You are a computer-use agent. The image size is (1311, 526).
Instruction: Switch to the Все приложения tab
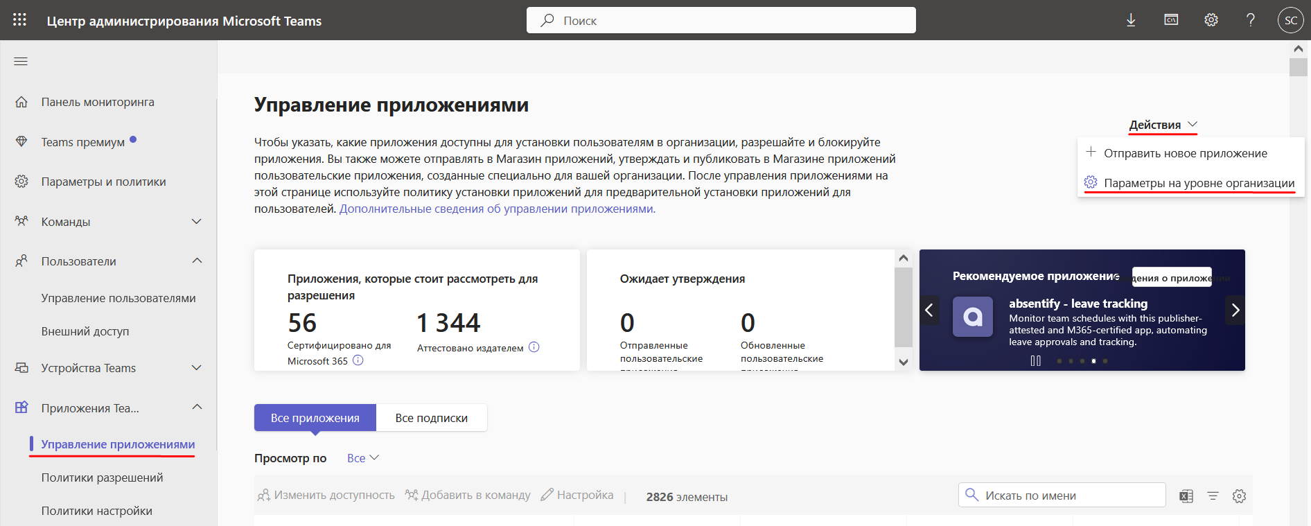coord(315,418)
